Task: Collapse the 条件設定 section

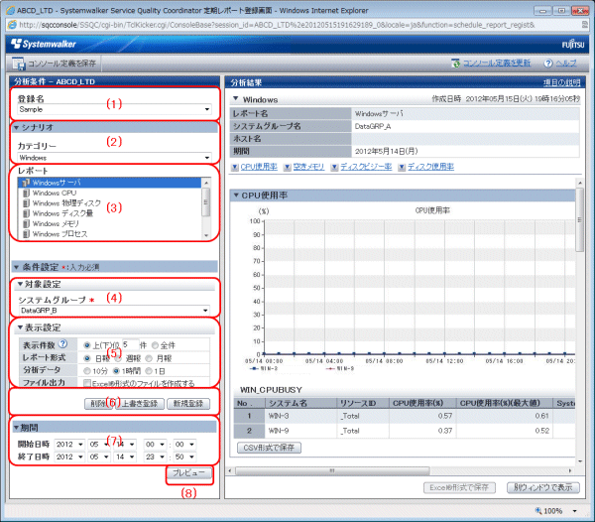Action: point(16,267)
